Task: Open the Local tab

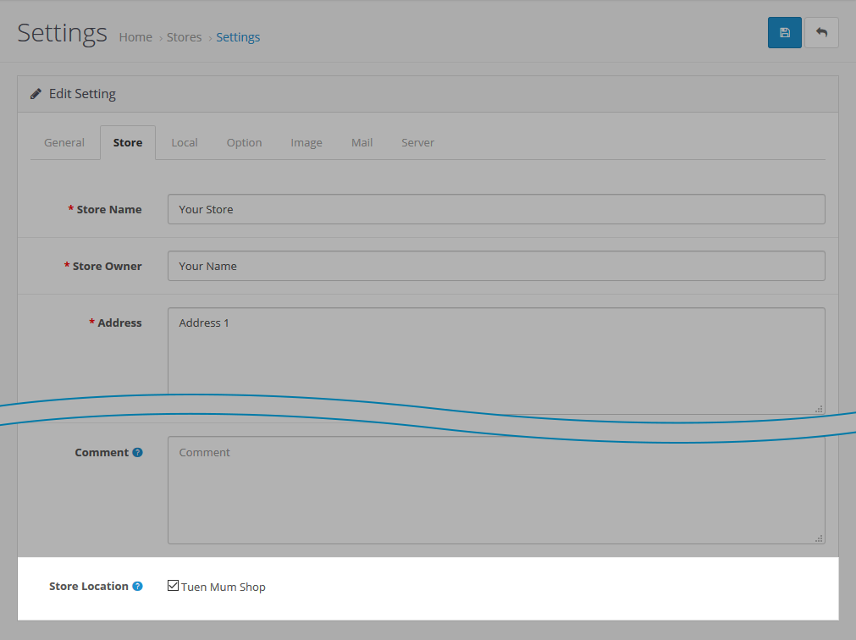Action: (185, 142)
